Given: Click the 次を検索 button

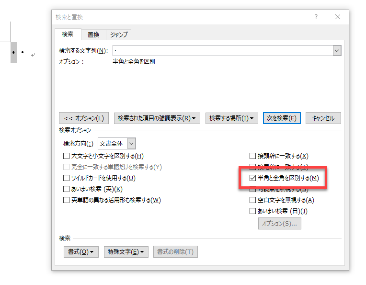Looking at the screenshot, I should 282,118.
